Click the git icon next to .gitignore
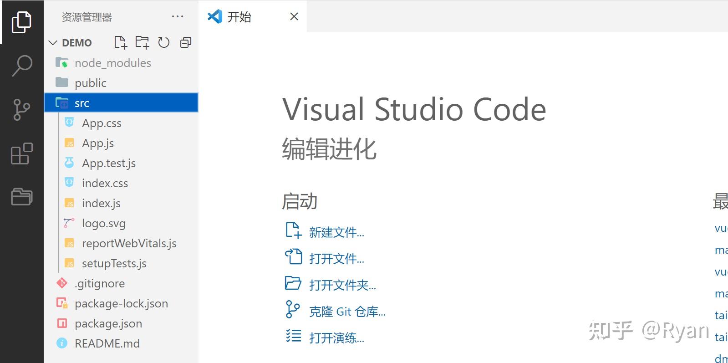 tap(62, 283)
